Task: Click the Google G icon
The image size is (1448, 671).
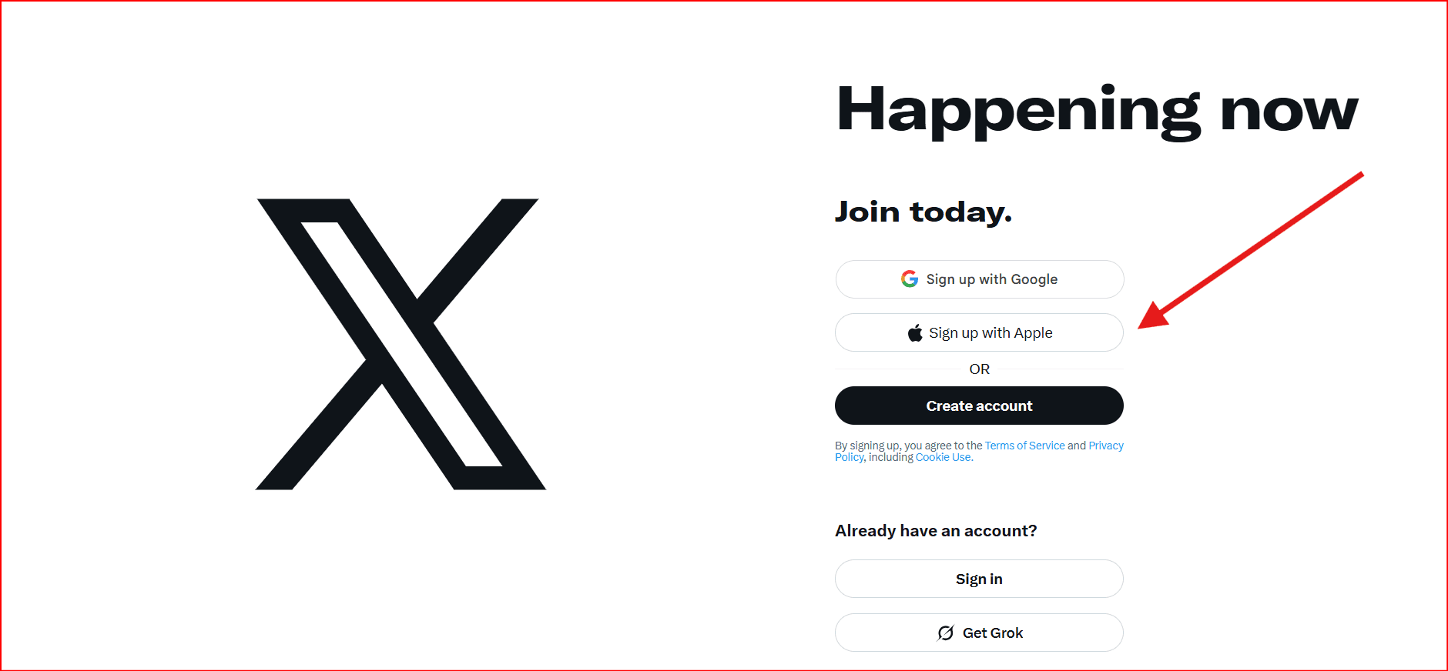Action: (910, 279)
